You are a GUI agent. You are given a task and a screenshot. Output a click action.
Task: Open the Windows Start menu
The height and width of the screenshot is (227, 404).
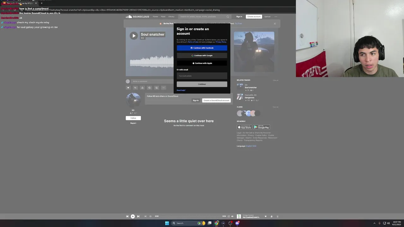click(x=167, y=223)
